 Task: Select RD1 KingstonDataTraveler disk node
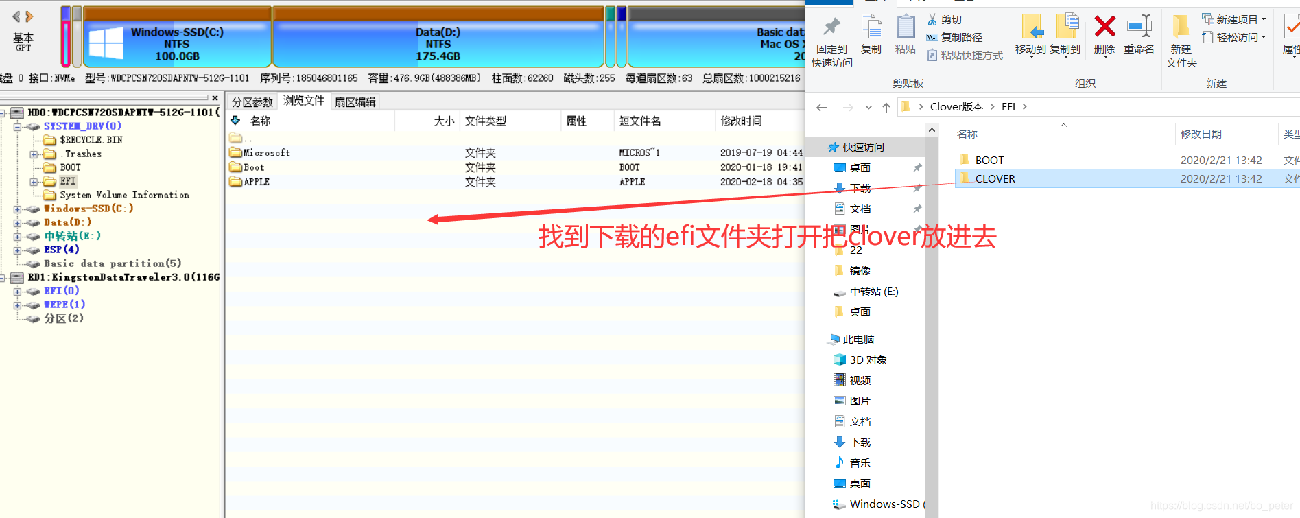coord(123,277)
